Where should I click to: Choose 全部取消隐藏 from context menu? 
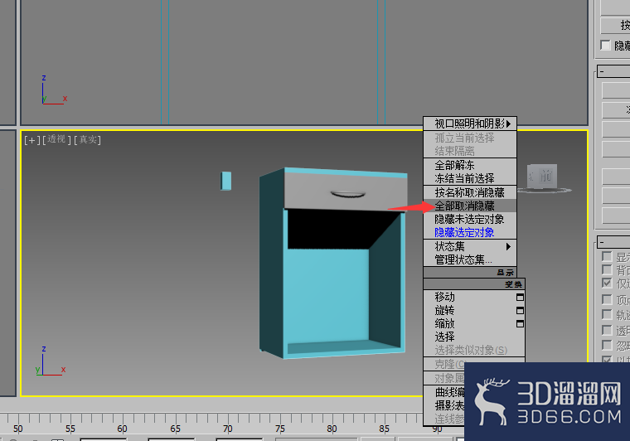click(470, 206)
